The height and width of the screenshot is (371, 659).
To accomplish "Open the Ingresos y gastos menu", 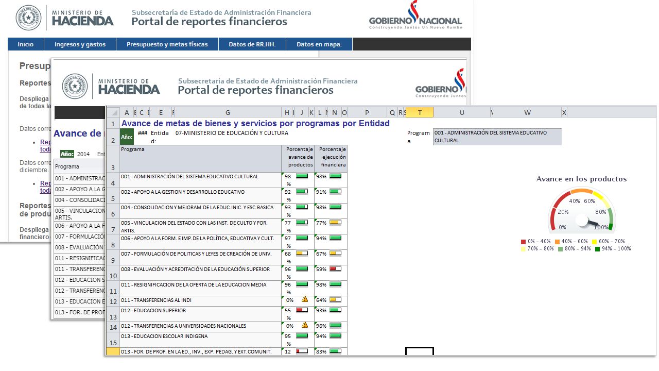I will pos(80,44).
